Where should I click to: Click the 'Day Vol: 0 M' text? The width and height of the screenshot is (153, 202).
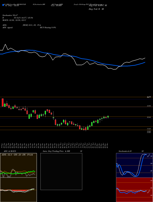click(x=96, y=9)
